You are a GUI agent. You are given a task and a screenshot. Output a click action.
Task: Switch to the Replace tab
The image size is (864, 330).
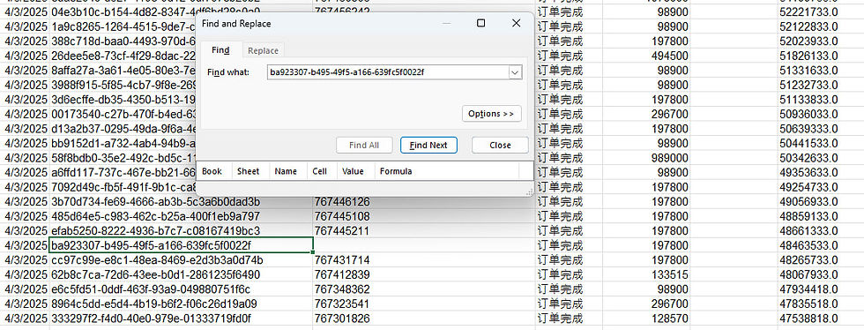click(x=263, y=50)
